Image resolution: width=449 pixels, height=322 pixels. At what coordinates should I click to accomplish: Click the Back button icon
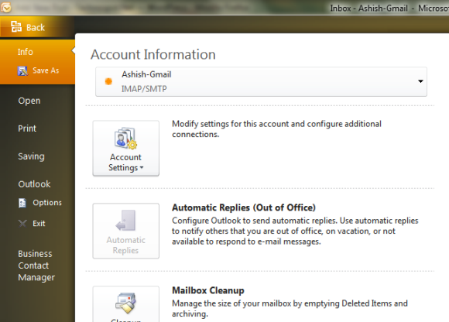coord(16,27)
